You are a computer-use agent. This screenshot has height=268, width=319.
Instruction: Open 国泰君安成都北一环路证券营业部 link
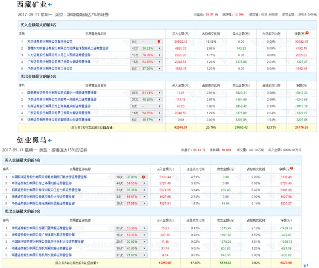pos(62,93)
